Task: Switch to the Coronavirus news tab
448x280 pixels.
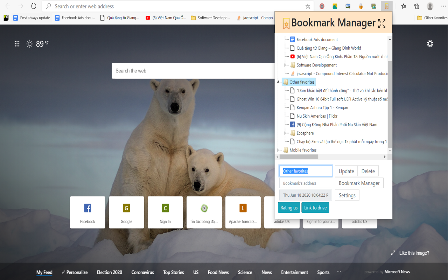Action: pyautogui.click(x=142, y=272)
